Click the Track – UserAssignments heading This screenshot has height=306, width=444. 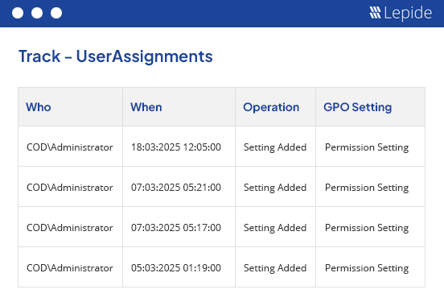[x=116, y=56]
